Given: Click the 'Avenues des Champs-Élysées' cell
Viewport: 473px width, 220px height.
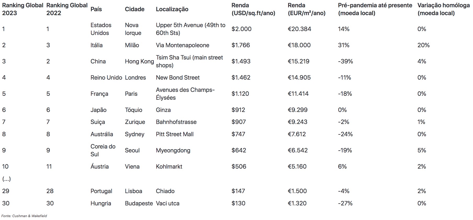Looking at the screenshot, I should tap(185, 94).
